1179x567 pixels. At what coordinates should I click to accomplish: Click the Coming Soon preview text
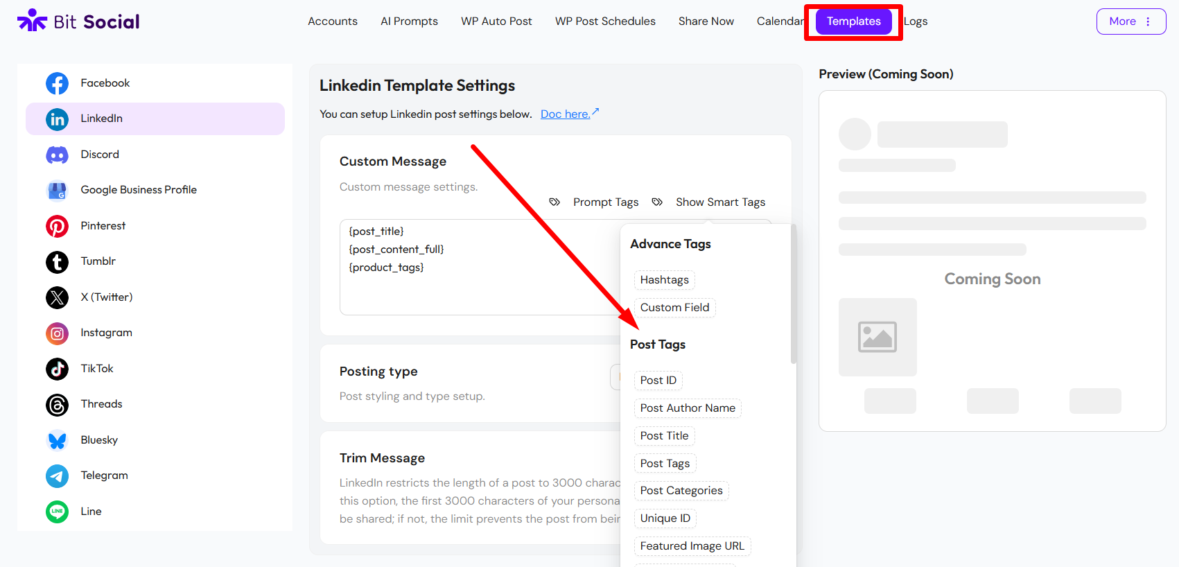coord(993,279)
